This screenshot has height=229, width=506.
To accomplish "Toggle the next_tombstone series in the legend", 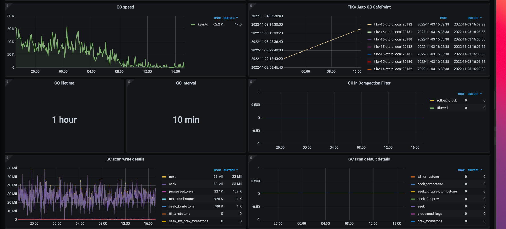I will 181,199.
